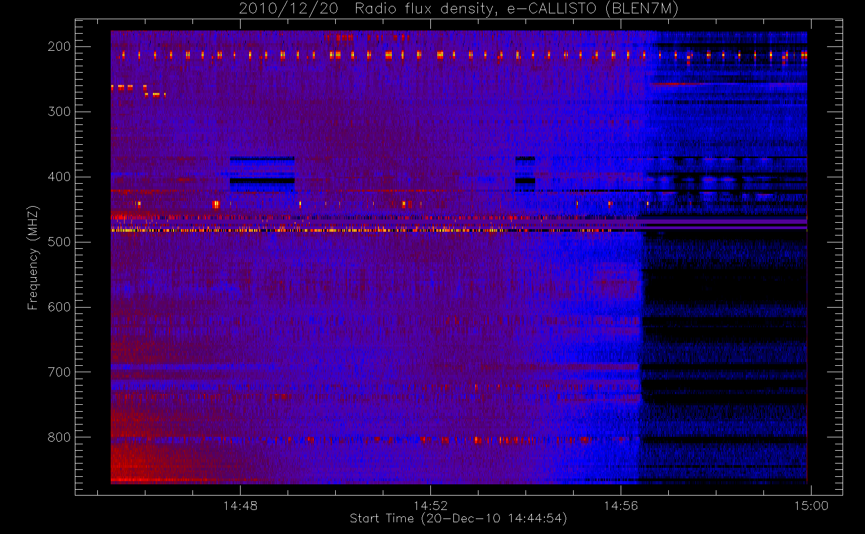Click the 700 frequency tick label
The image size is (865, 534).
pyautogui.click(x=59, y=372)
